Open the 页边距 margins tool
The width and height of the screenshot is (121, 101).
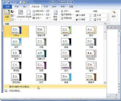pyautogui.click(x=29, y=15)
